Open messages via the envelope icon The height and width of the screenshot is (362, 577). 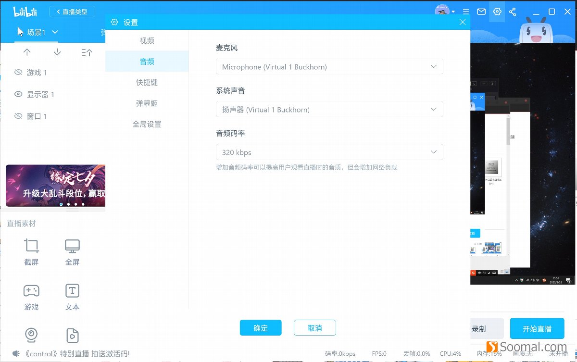[x=481, y=12]
